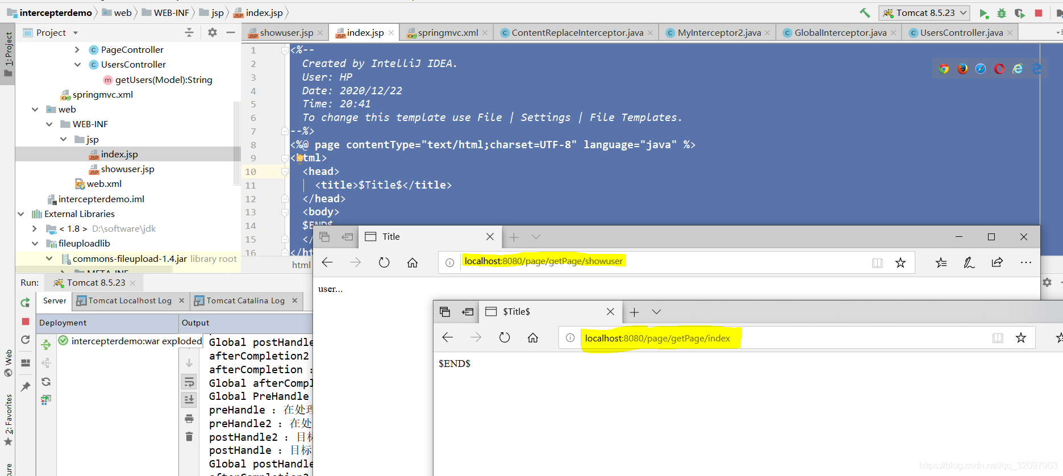Favorite the showuser page with star icon
Viewport: 1063px width, 476px height.
tap(901, 262)
